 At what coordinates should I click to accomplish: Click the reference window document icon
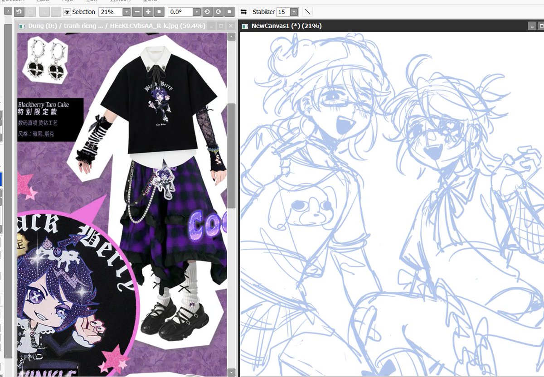[x=22, y=26]
